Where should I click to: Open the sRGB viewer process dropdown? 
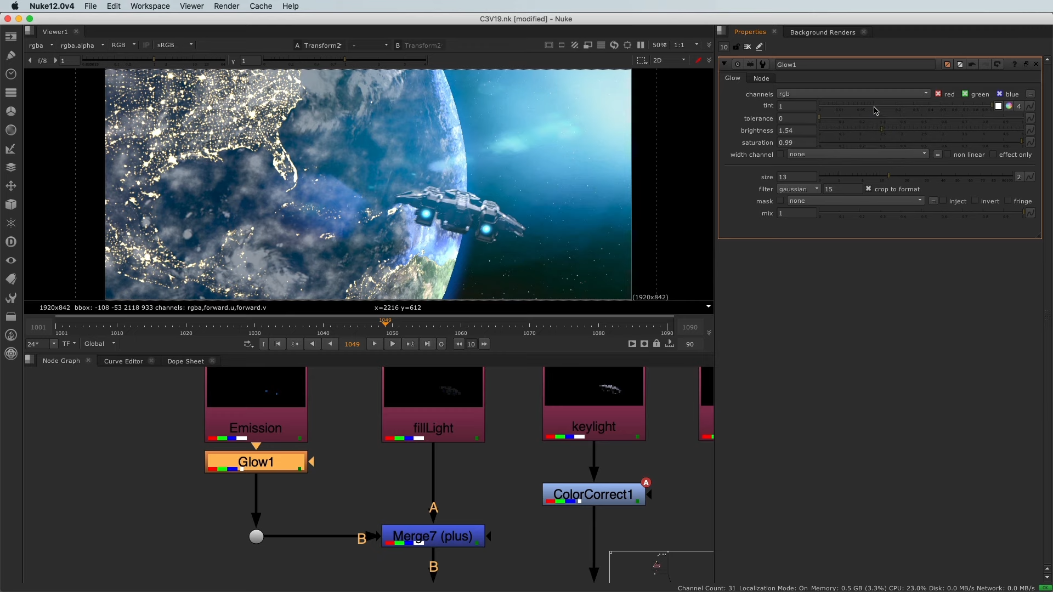[x=175, y=45]
